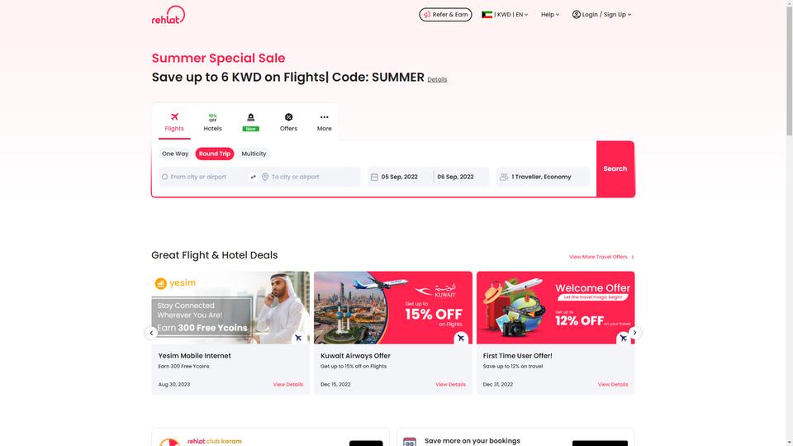
Task: Focus the From city or airport field
Action: pos(203,177)
